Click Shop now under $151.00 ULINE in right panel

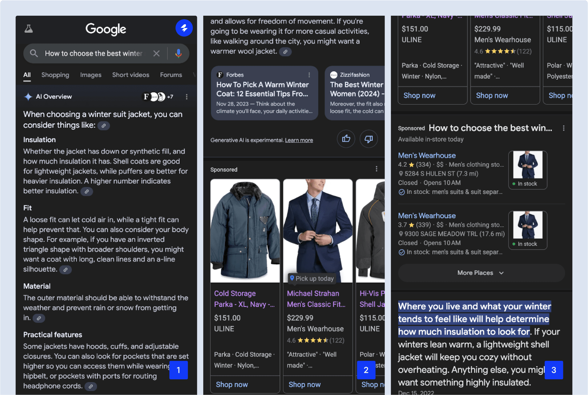[419, 95]
